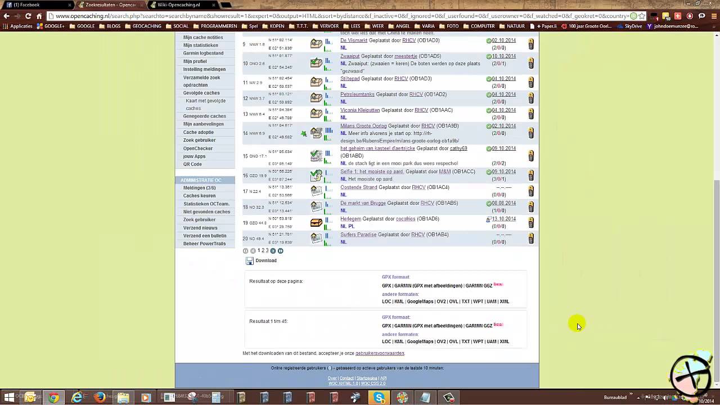This screenshot has height=405, width=720.
Task: Click the green star icon on row 14
Action: (304, 134)
